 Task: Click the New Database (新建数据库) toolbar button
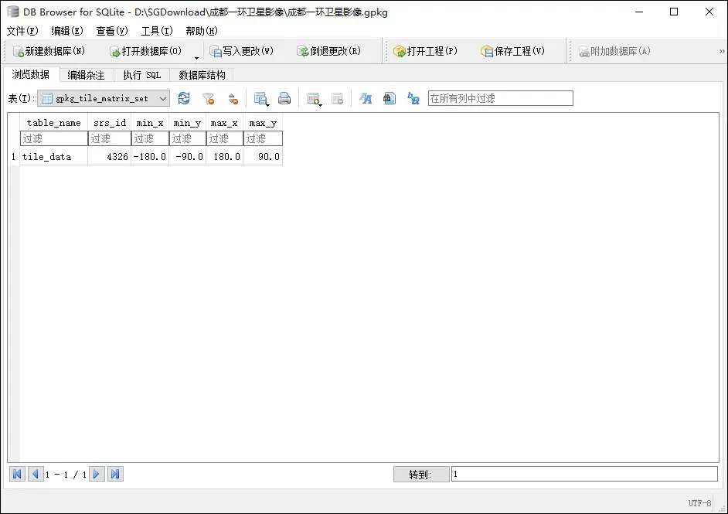coord(49,51)
